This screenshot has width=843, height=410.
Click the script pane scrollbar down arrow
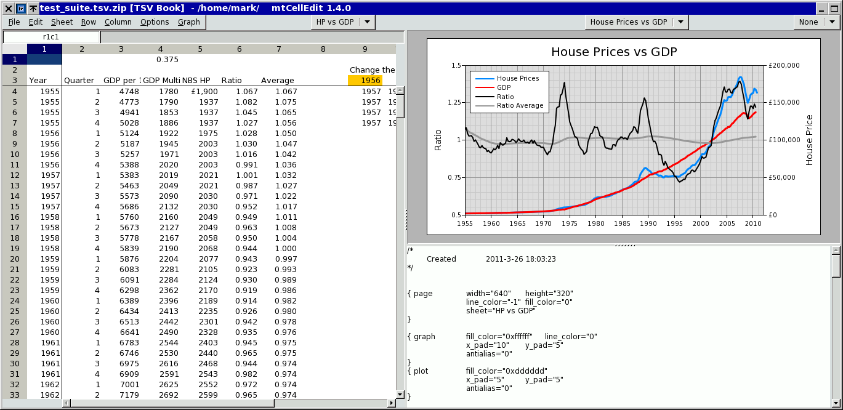click(836, 403)
